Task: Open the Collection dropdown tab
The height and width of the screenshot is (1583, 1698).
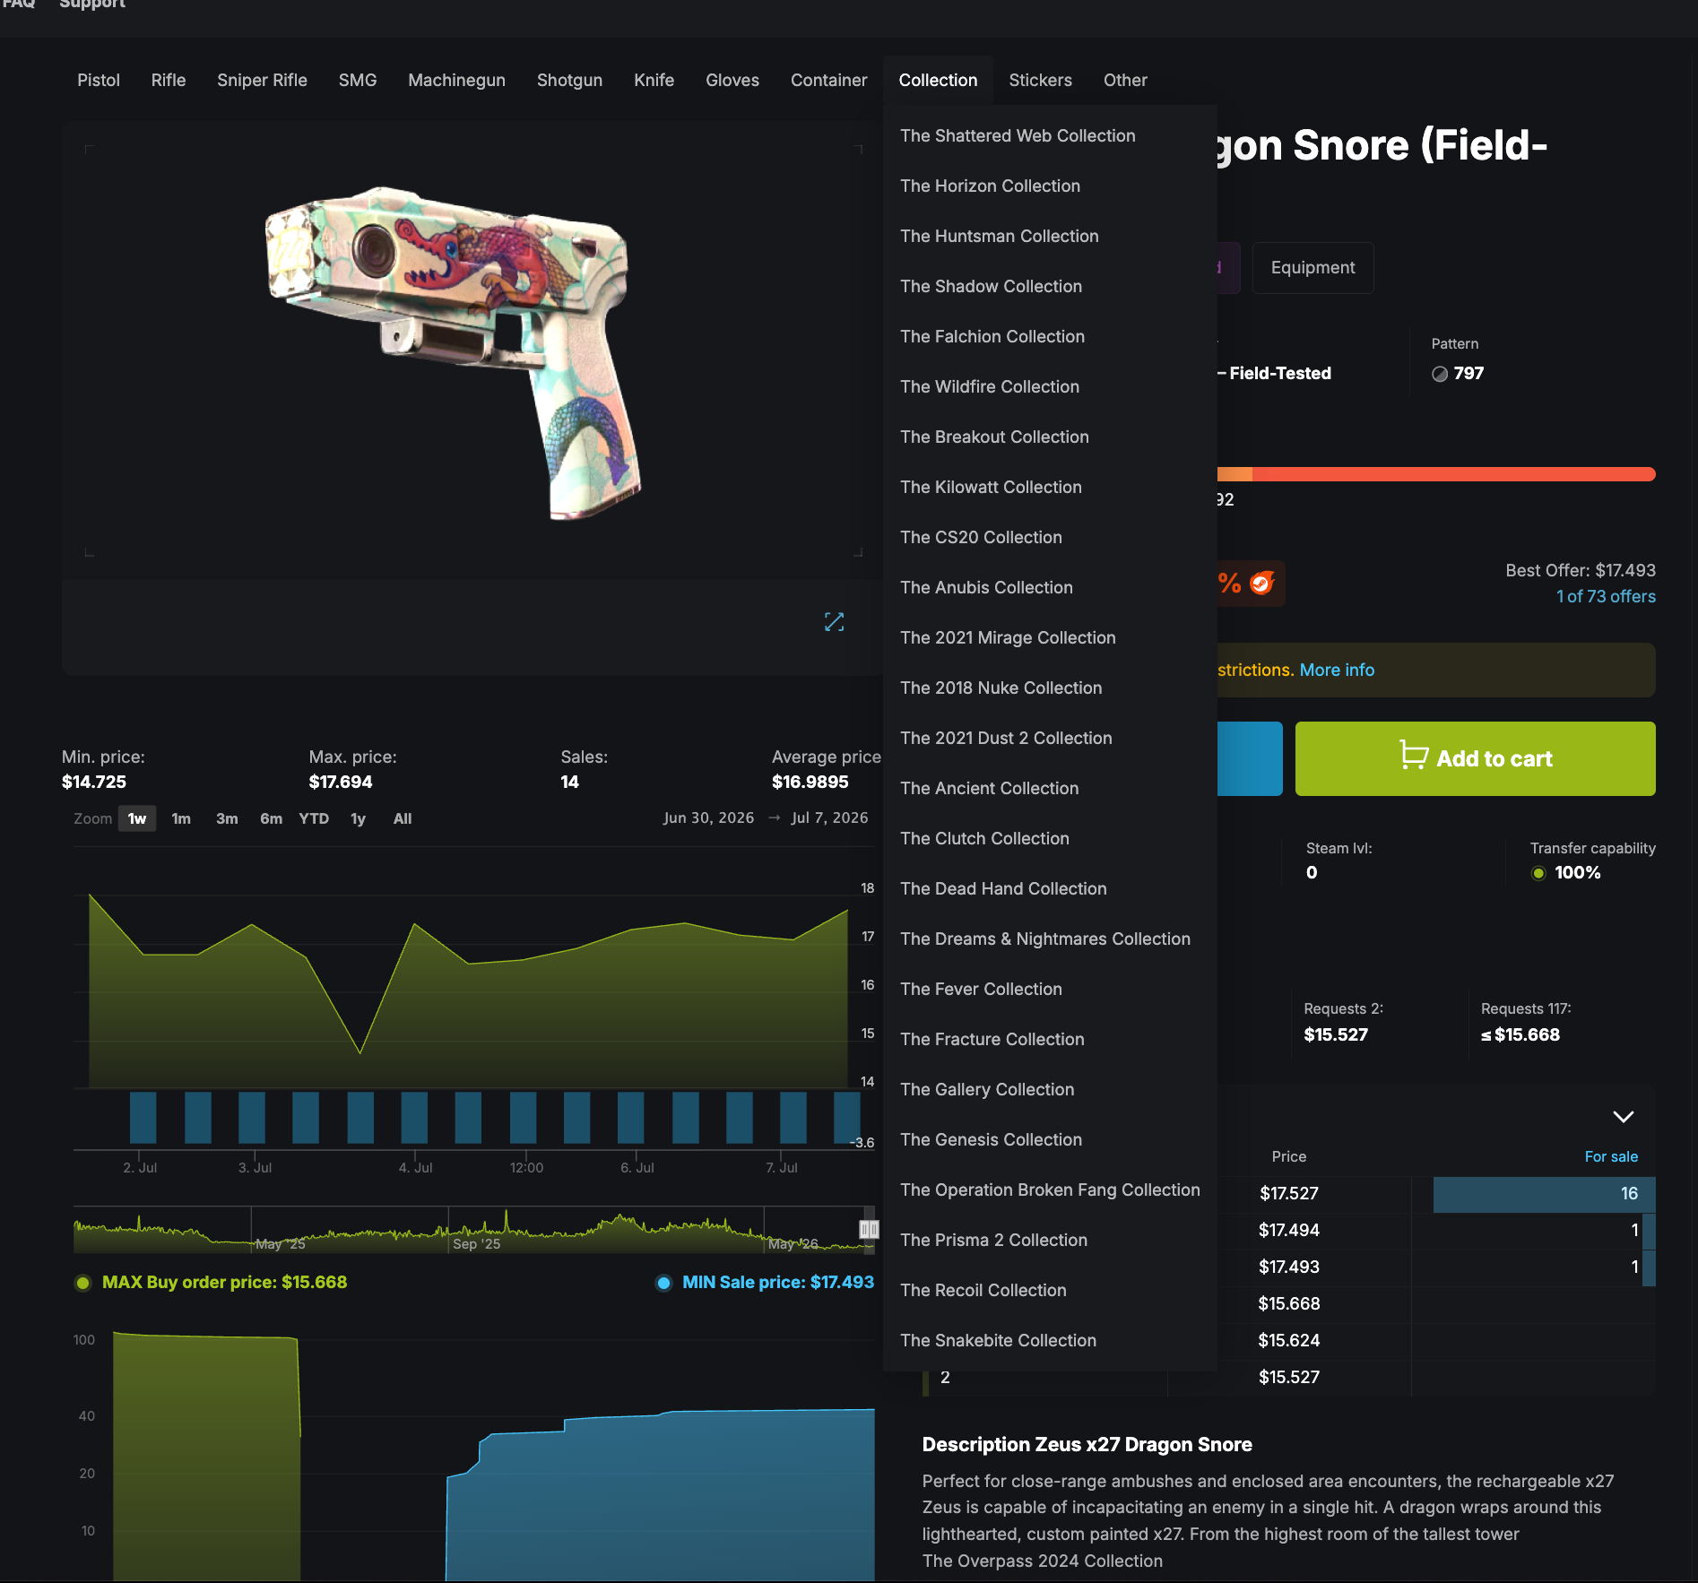Action: point(938,80)
